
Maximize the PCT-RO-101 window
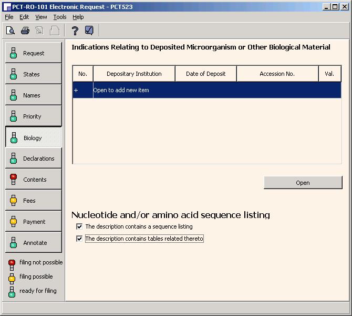(335, 7)
